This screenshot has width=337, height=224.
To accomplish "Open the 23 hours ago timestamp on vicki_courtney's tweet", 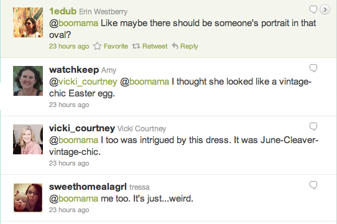I will 69,163.
